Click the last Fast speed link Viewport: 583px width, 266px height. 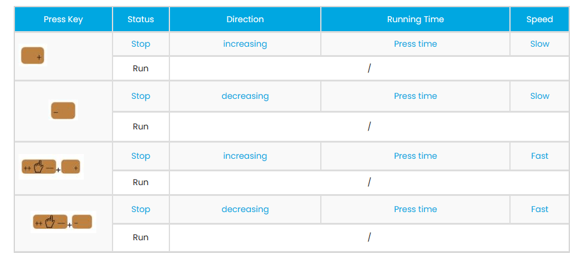tap(539, 209)
